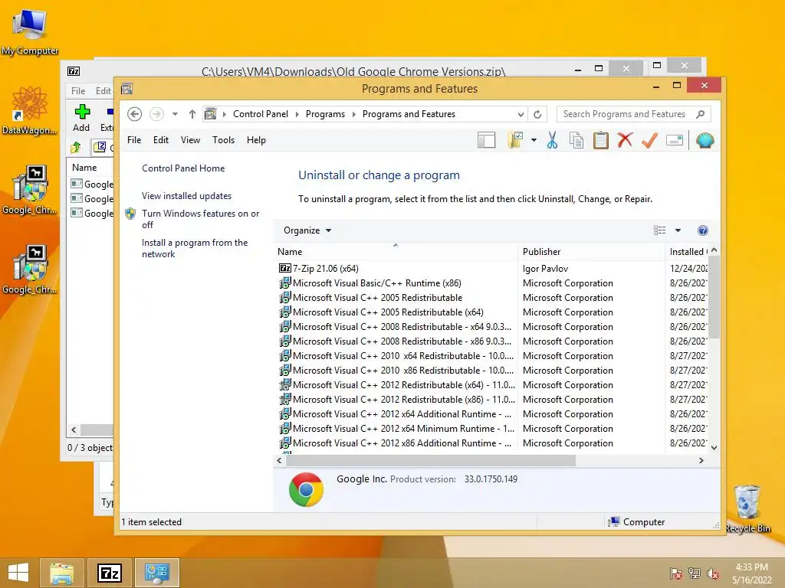Screen dimensions: 785x588
Task: Click Control Panel in the address breadcrumb
Action: pyautogui.click(x=261, y=114)
